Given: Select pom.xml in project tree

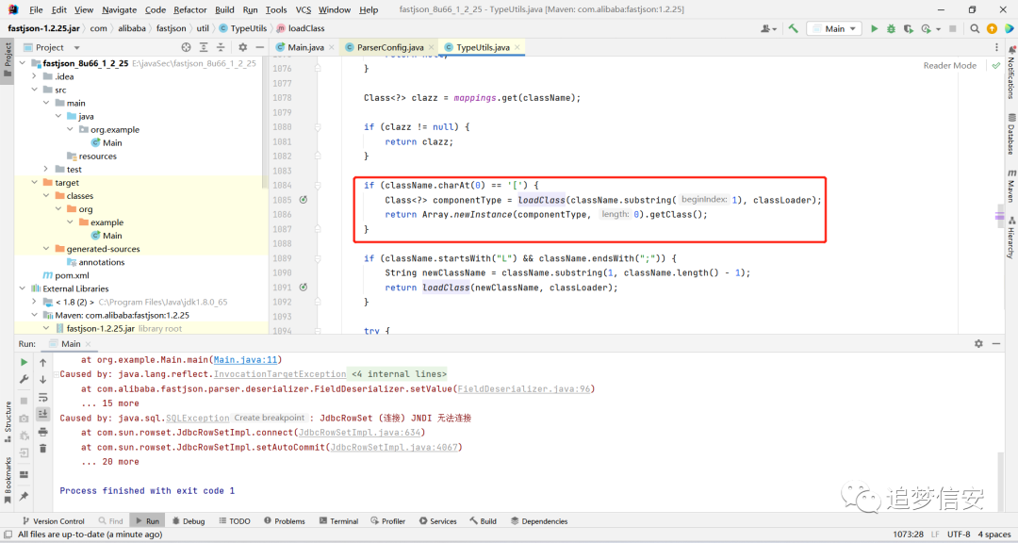Looking at the screenshot, I should [x=72, y=275].
